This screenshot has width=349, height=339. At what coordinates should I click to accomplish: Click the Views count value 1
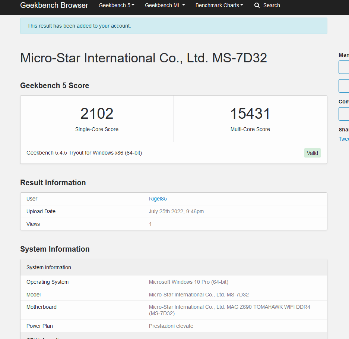(150, 224)
